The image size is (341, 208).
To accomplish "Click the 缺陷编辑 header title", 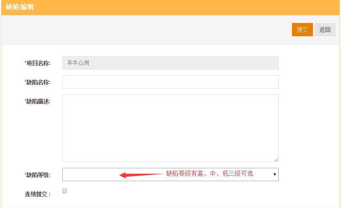I will pyautogui.click(x=20, y=7).
